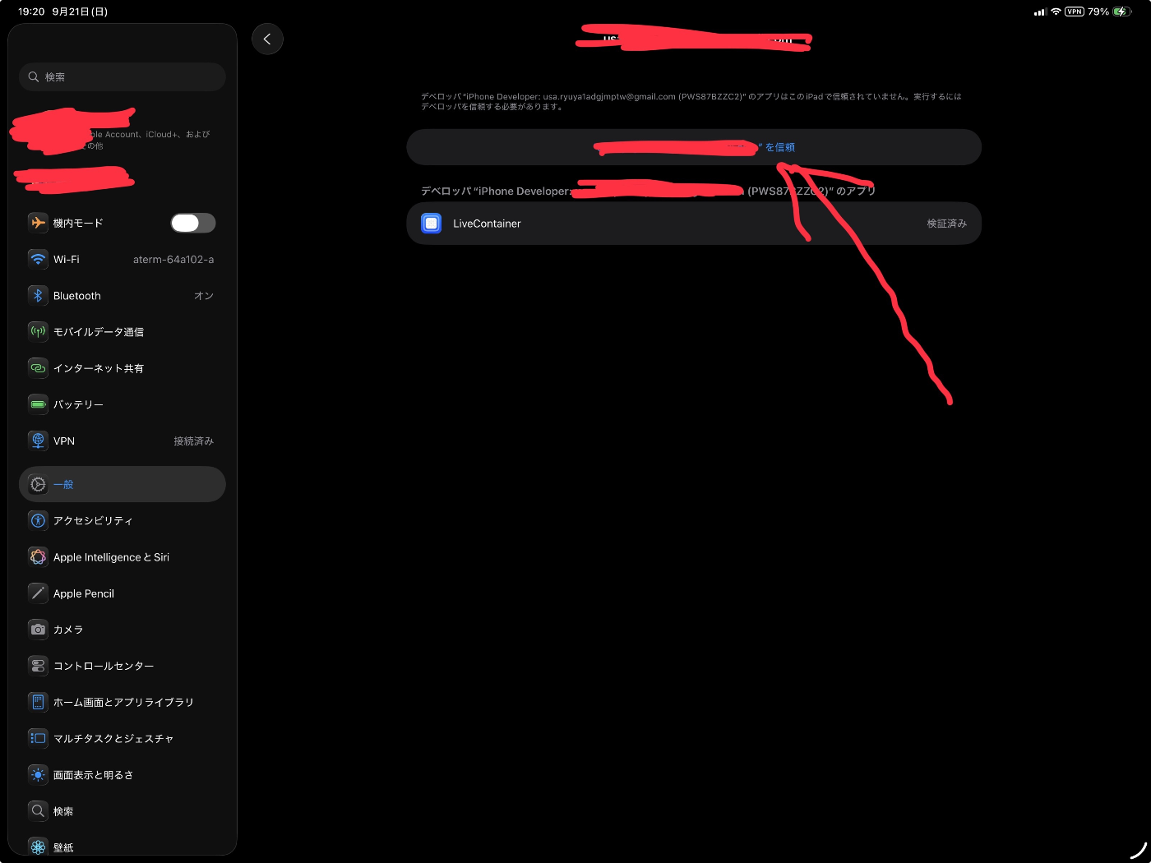Select the LiveContainer app row
Viewport: 1151px width, 863px height.
(x=694, y=224)
